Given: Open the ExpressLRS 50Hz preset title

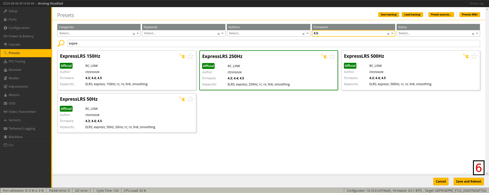Looking at the screenshot, I should pos(79,99).
